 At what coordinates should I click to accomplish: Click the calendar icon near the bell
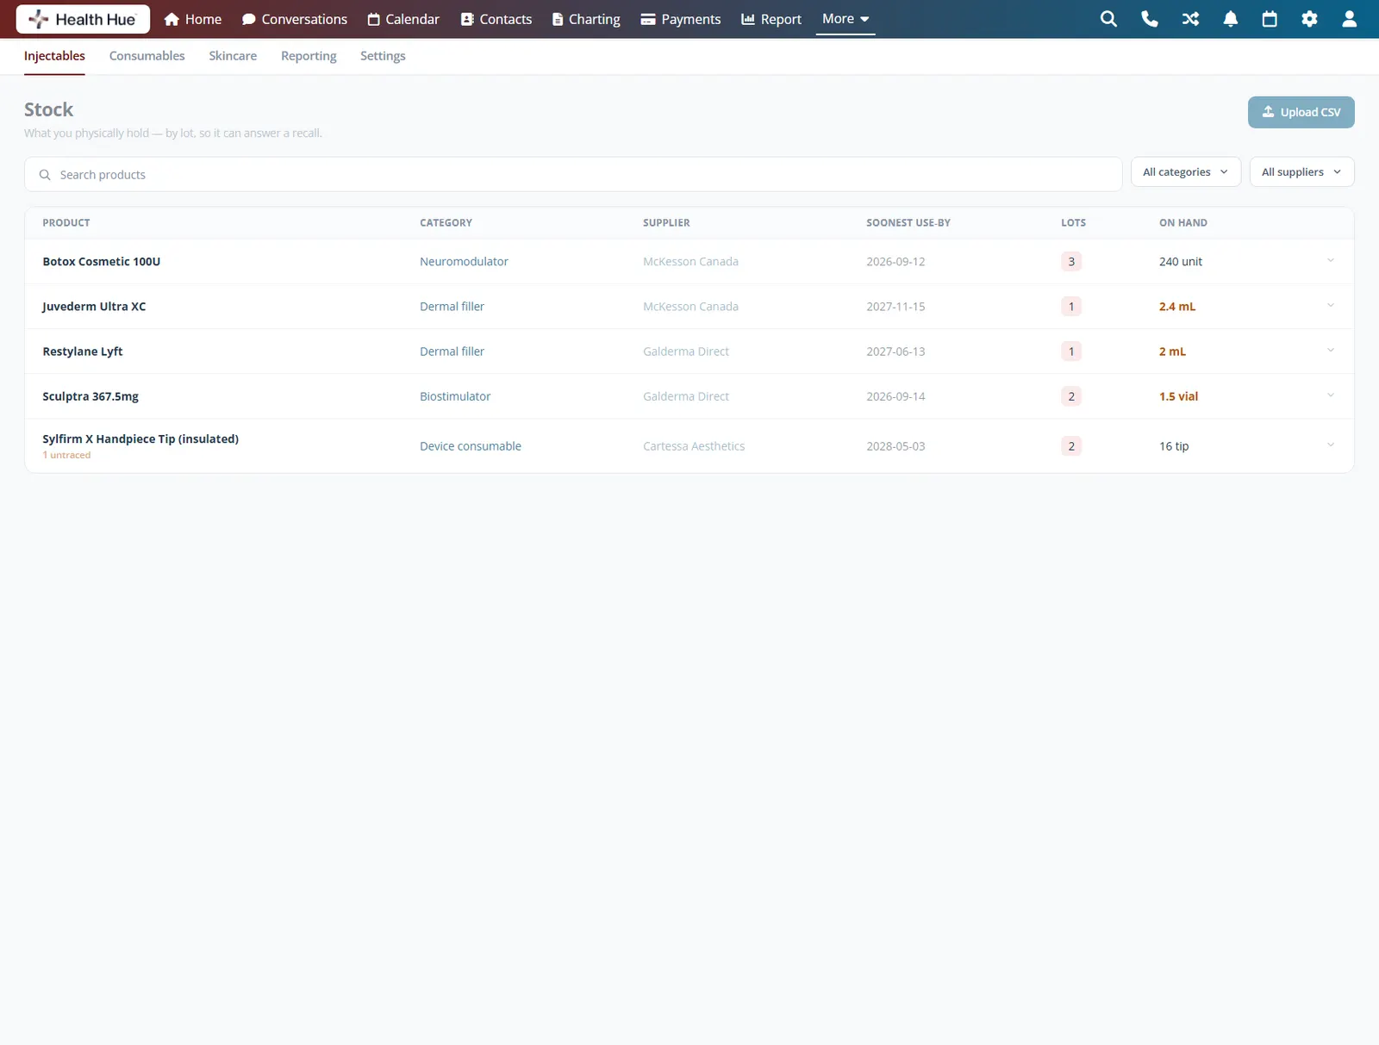click(x=1270, y=19)
